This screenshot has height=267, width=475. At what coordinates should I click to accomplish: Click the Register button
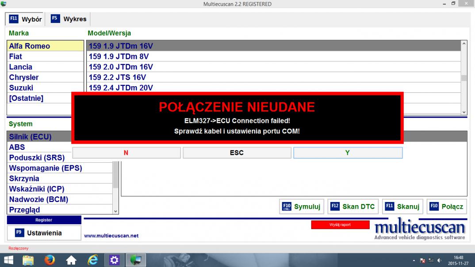pos(44,220)
